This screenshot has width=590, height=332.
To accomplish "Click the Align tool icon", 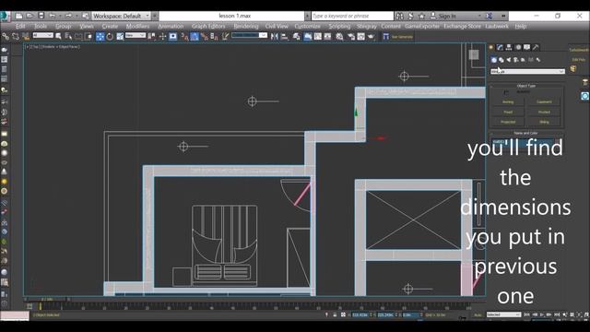I will (x=285, y=36).
